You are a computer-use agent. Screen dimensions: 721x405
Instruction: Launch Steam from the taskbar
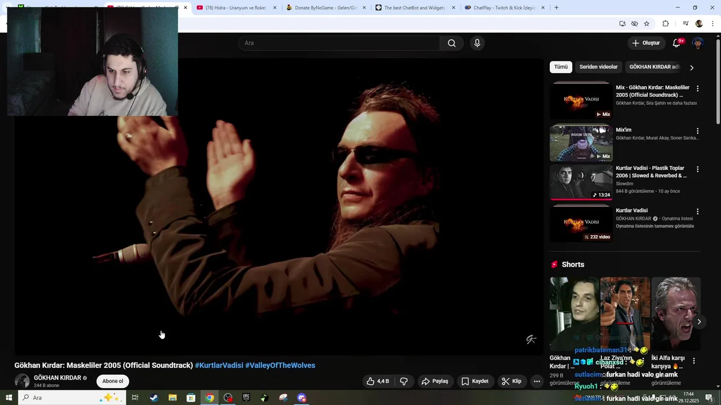point(154,398)
